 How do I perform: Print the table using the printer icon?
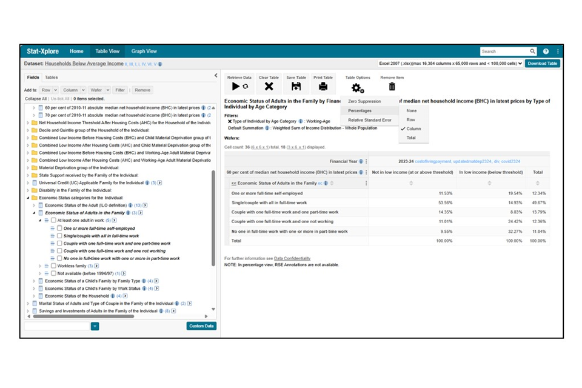pyautogui.click(x=323, y=87)
